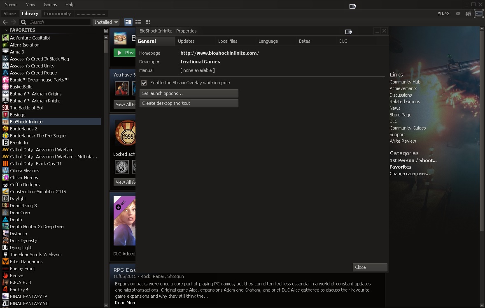Click the Skyrim game icon in list
This screenshot has height=308, width=485.
point(5,254)
